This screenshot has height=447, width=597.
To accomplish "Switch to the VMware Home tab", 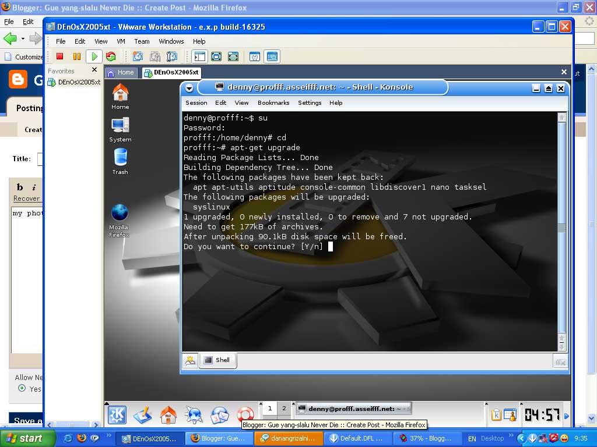I will pos(121,72).
